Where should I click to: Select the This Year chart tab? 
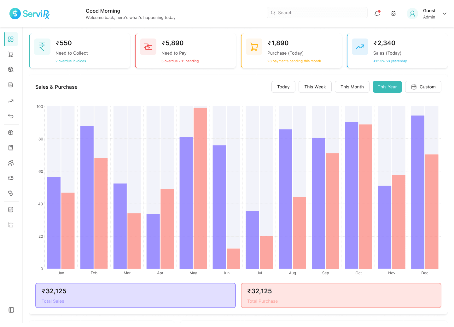click(x=387, y=86)
